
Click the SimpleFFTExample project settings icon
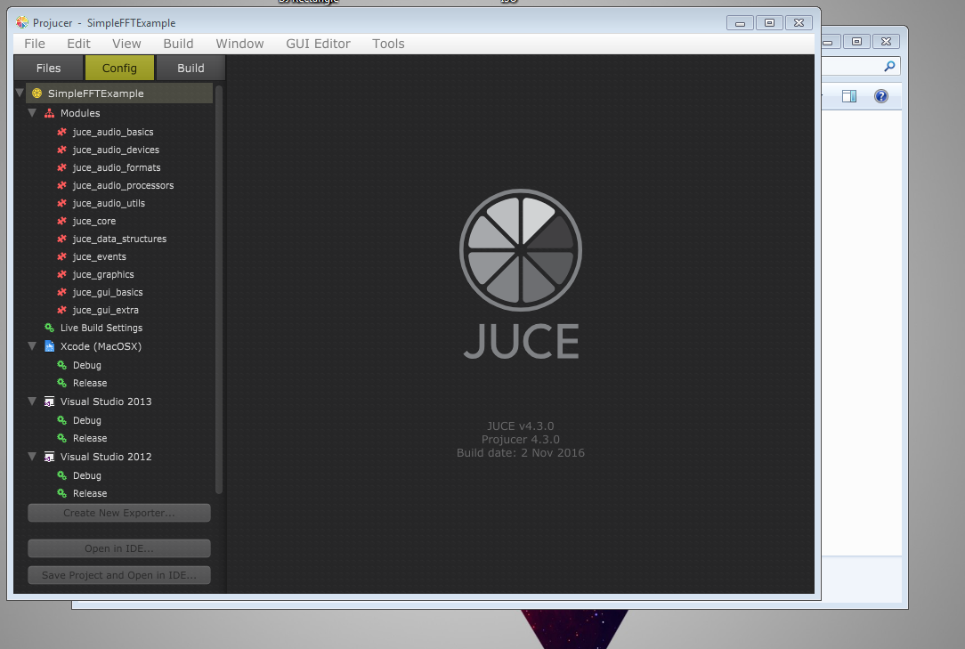(x=36, y=93)
